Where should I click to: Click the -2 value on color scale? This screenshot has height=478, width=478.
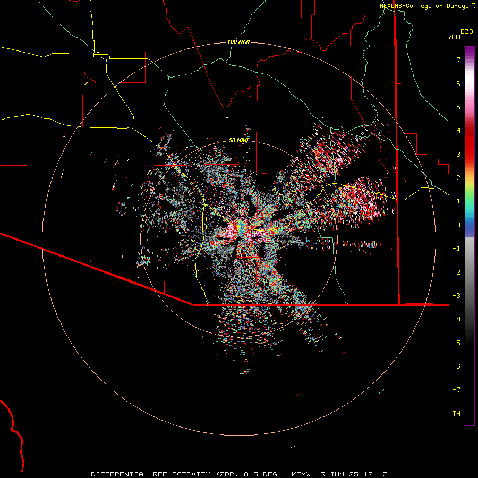pos(456,272)
